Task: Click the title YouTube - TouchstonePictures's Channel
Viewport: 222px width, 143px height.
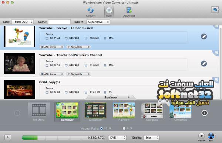Action: pos(71,55)
